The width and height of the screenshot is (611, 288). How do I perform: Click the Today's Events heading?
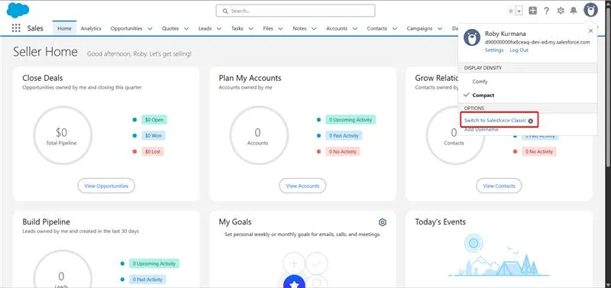[441, 222]
